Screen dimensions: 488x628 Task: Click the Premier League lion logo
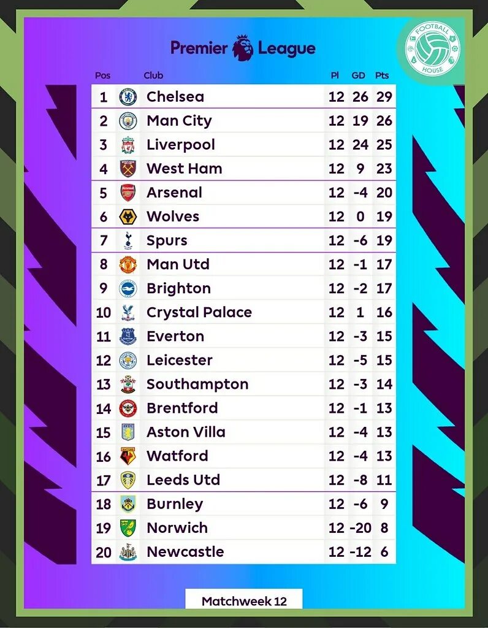click(243, 48)
